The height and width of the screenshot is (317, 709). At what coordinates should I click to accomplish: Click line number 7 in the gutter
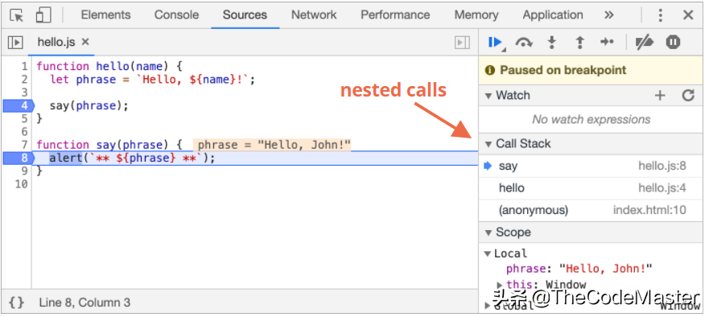[x=23, y=145]
